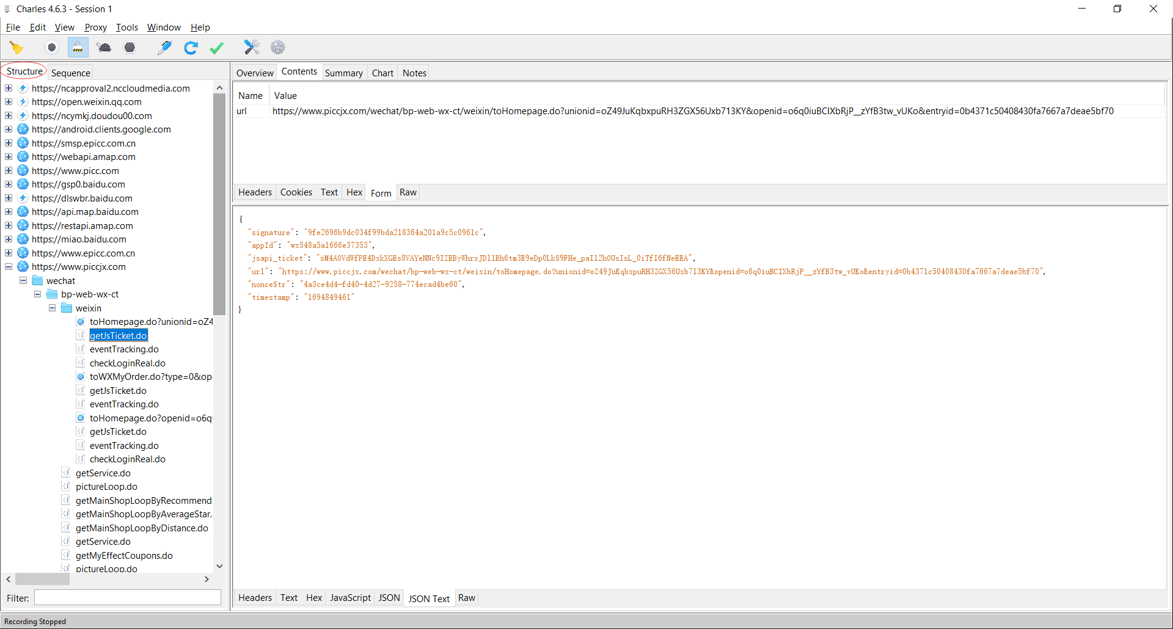Screen dimensions: 1173x629
Task: Select getMainShopLoopByRecommend request
Action: point(144,501)
